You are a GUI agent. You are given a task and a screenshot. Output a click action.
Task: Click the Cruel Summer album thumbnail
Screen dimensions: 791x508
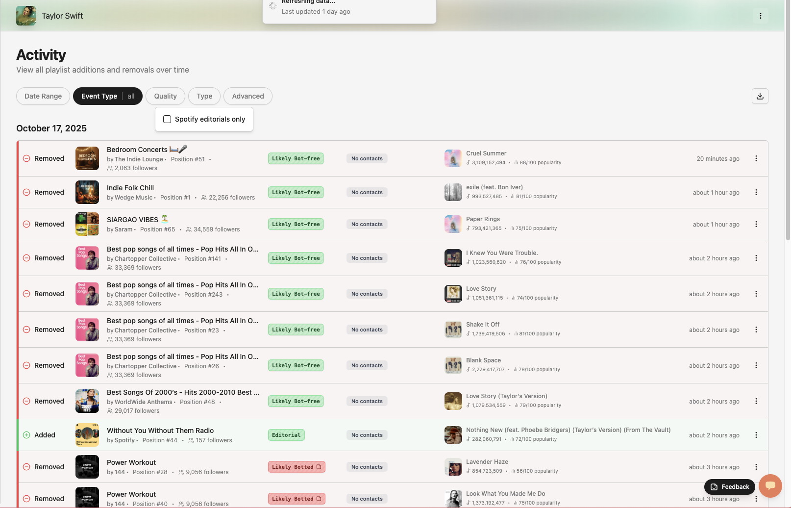coord(453,158)
